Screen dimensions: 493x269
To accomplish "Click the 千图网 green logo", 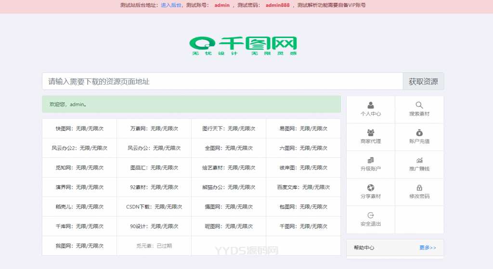I will click(x=243, y=46).
